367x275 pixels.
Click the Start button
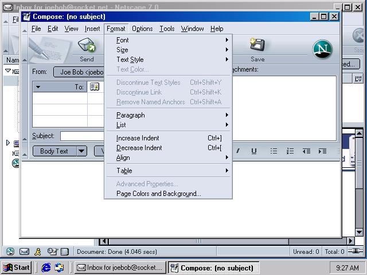(x=17, y=268)
